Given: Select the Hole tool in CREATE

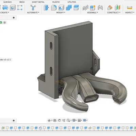Looking at the screenshot, I should pyautogui.click(x=13, y=7).
